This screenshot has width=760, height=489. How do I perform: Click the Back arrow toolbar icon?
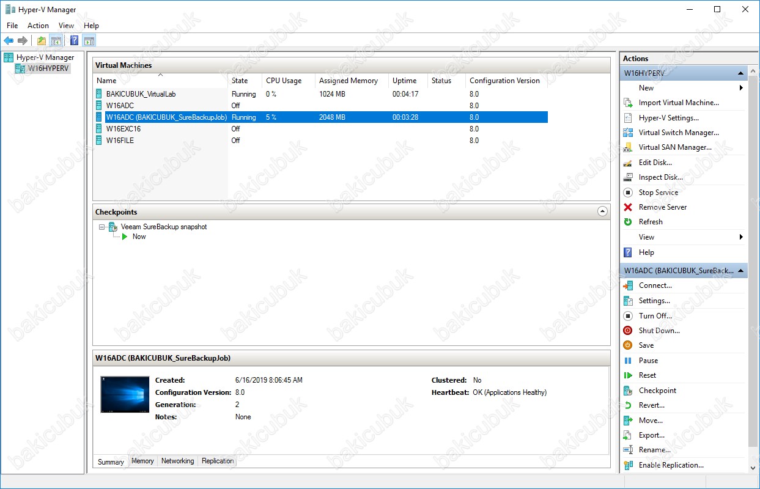coord(9,41)
